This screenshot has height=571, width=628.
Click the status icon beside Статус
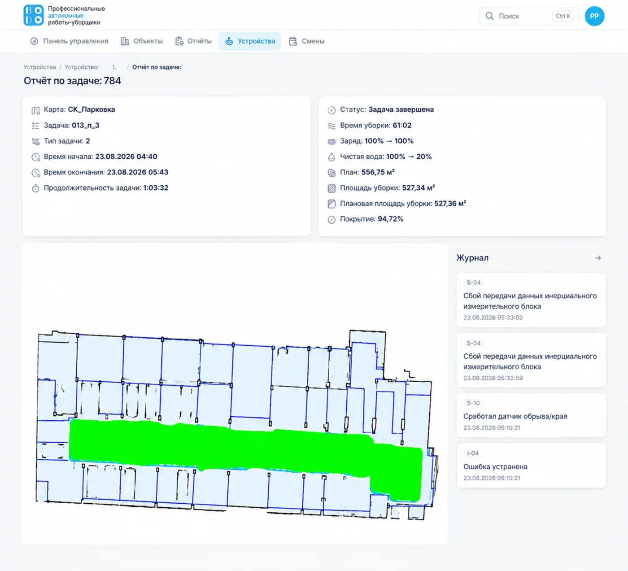pyautogui.click(x=331, y=110)
